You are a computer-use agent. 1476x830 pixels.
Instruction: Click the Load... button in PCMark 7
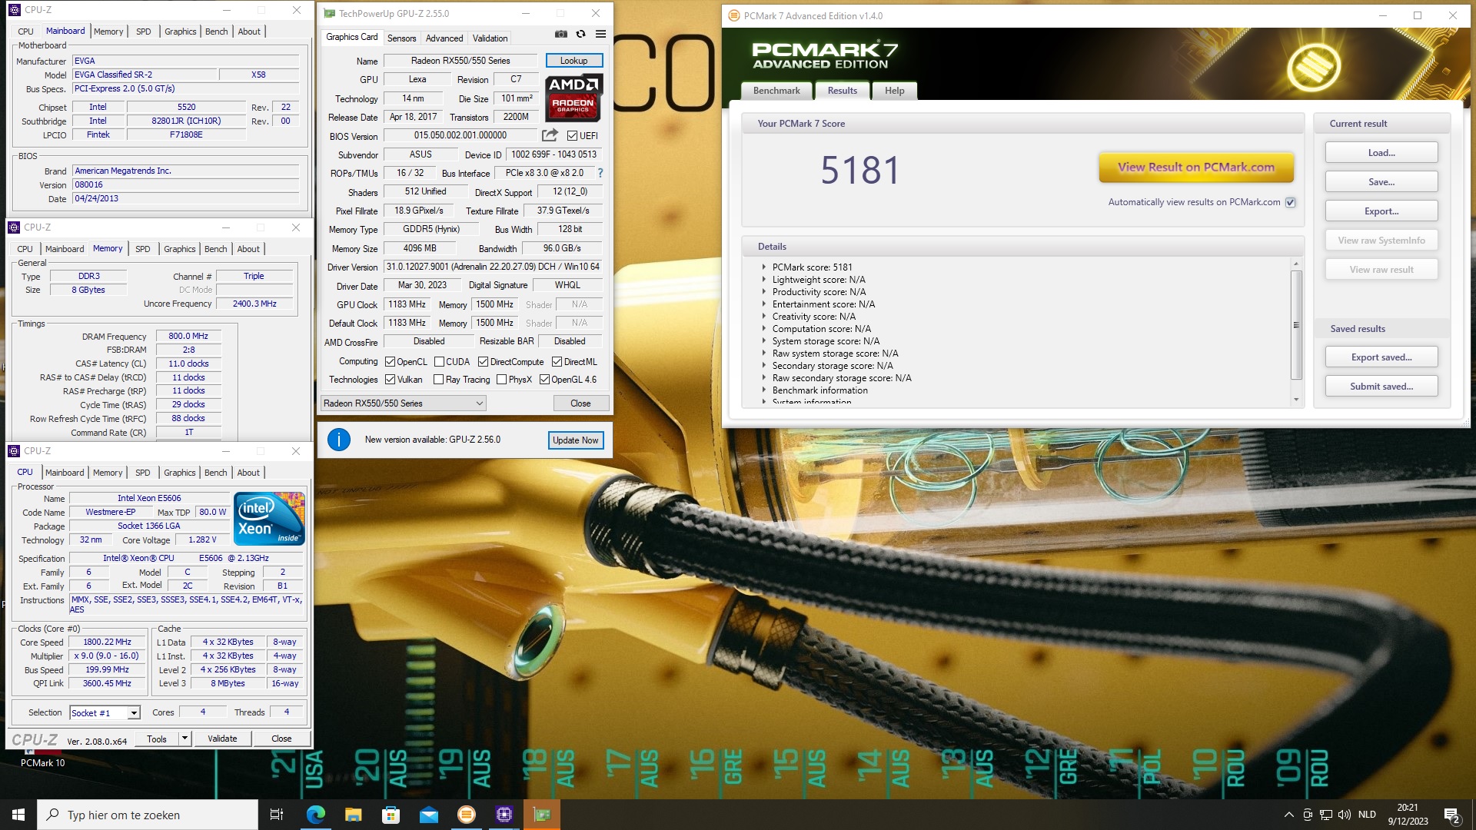pos(1381,153)
